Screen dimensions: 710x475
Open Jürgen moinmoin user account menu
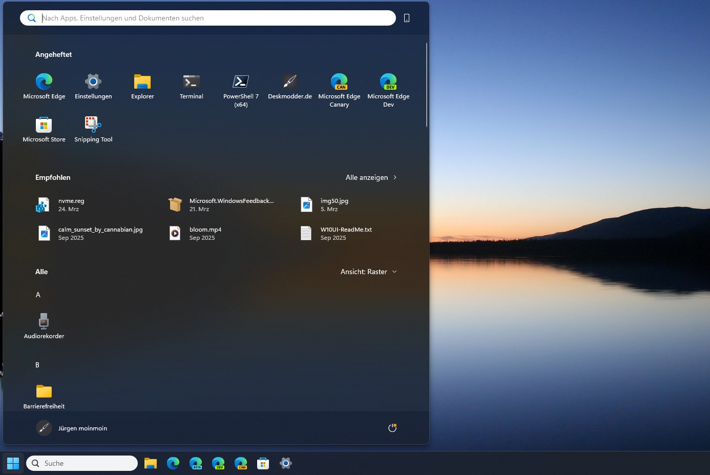coord(72,428)
